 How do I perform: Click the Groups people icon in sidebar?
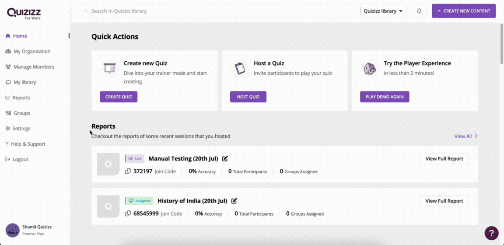[x=8, y=113]
